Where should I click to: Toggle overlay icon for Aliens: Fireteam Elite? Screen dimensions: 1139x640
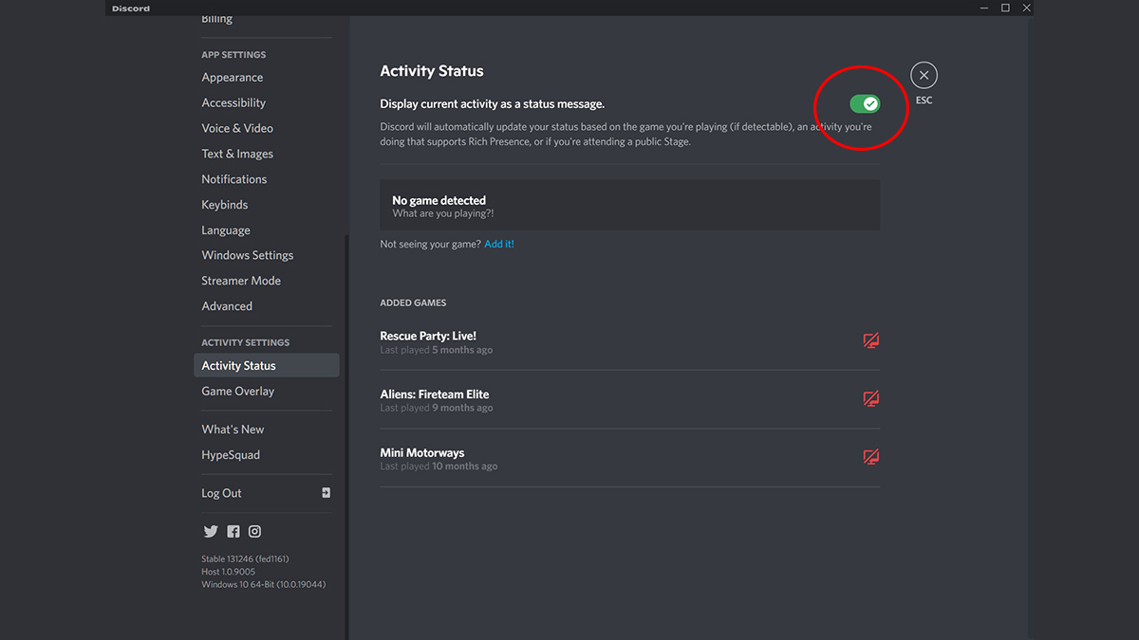[870, 399]
